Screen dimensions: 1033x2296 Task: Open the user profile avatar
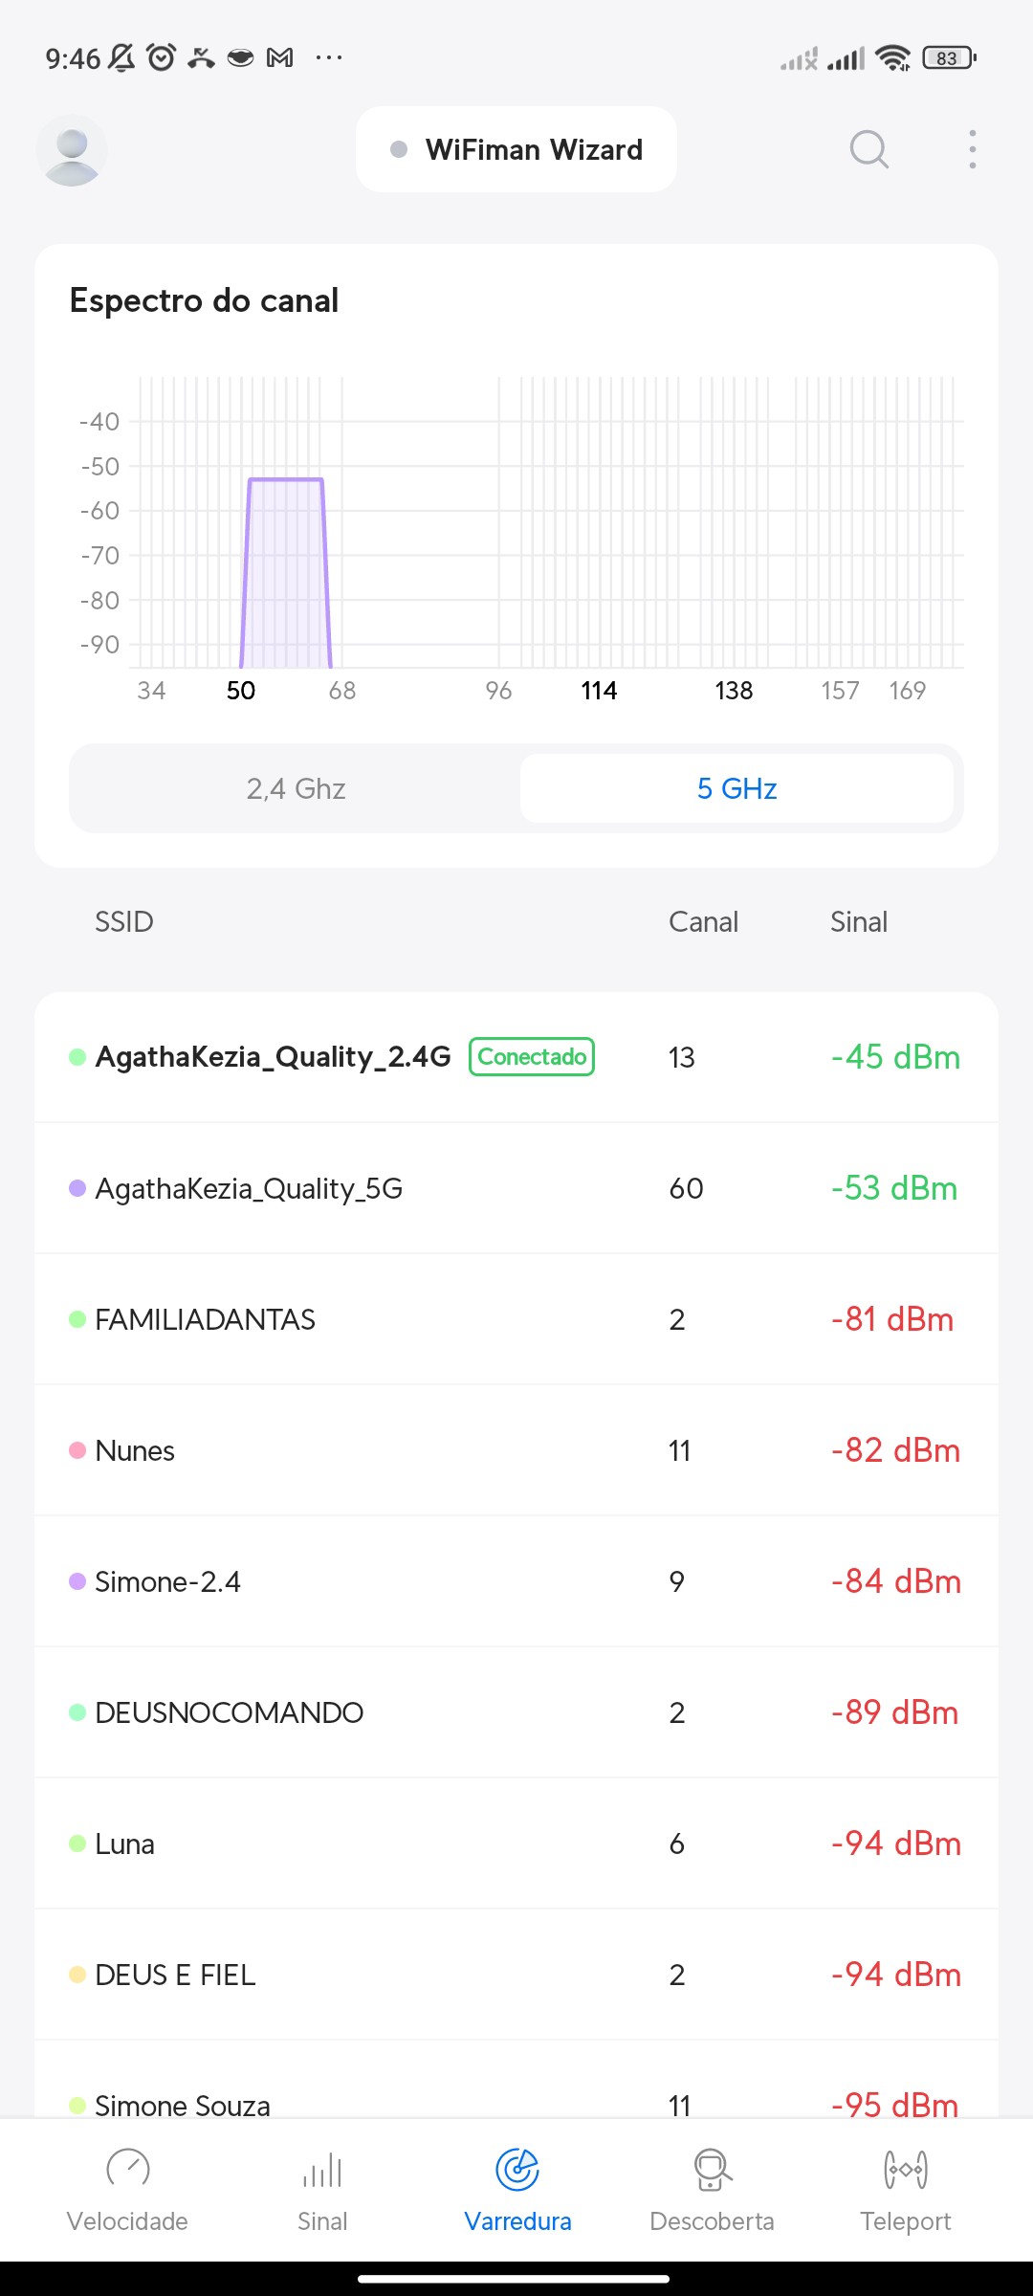click(x=72, y=150)
